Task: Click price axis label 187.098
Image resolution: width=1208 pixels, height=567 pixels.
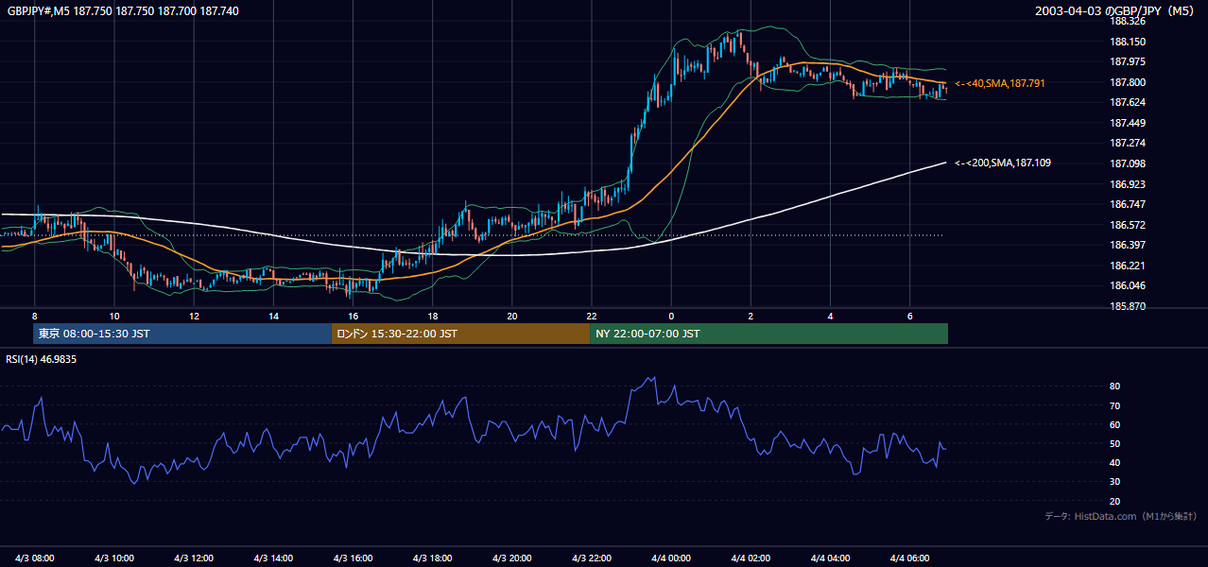Action: coord(1128,163)
